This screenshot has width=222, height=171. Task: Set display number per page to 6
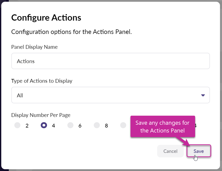click(x=70, y=125)
